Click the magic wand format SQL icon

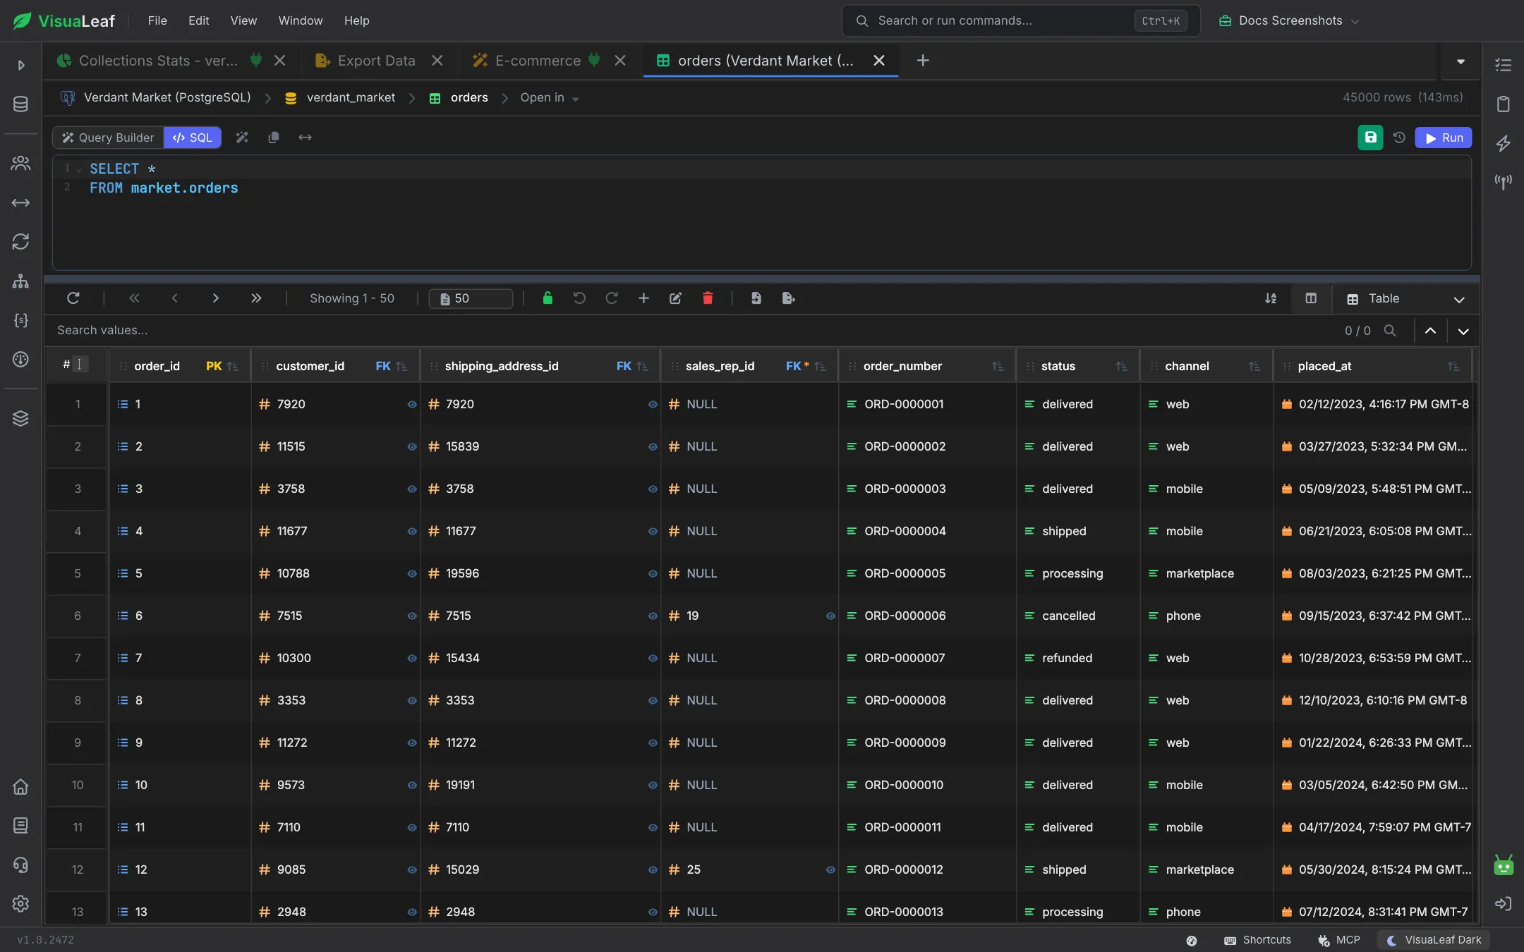242,138
